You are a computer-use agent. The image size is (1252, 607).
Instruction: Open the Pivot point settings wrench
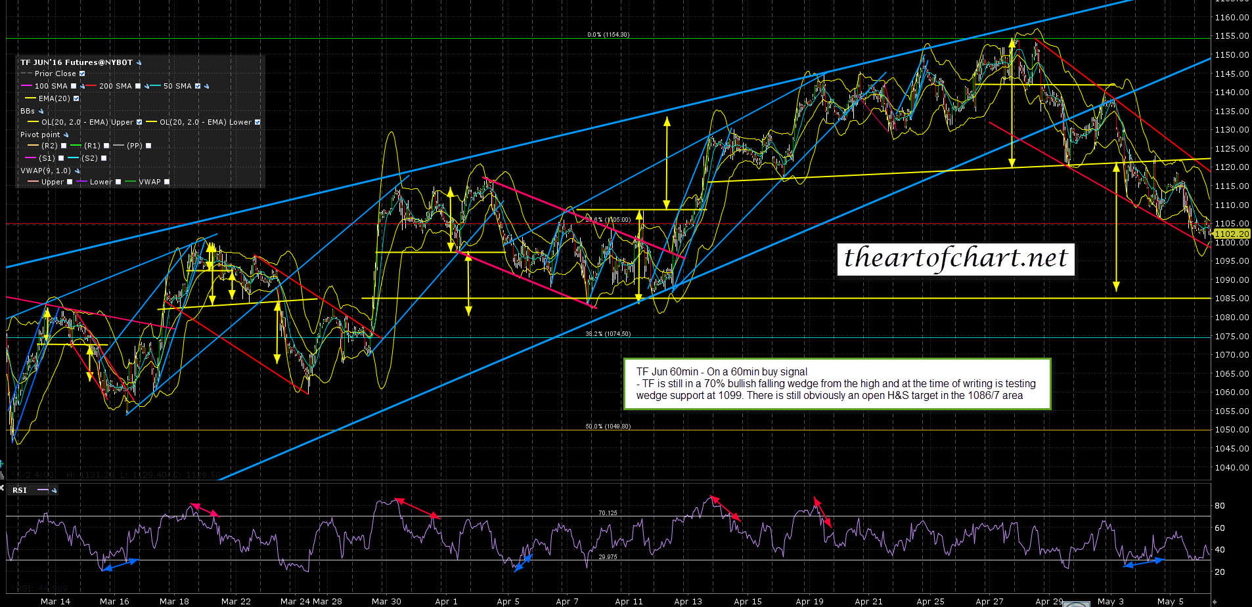coord(66,135)
